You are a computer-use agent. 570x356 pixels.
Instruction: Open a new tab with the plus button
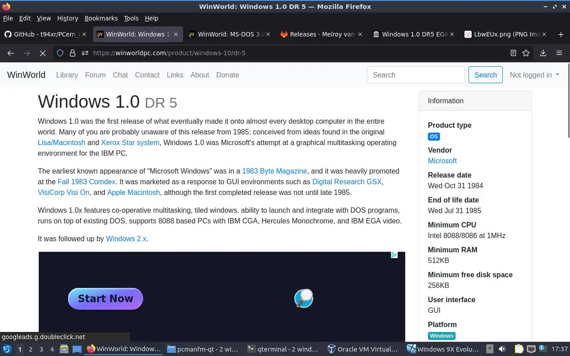[561, 34]
